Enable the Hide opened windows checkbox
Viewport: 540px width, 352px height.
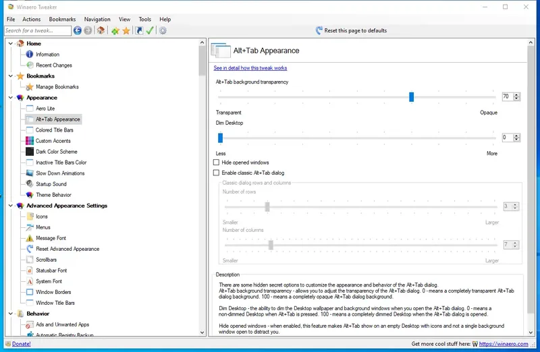coord(216,162)
